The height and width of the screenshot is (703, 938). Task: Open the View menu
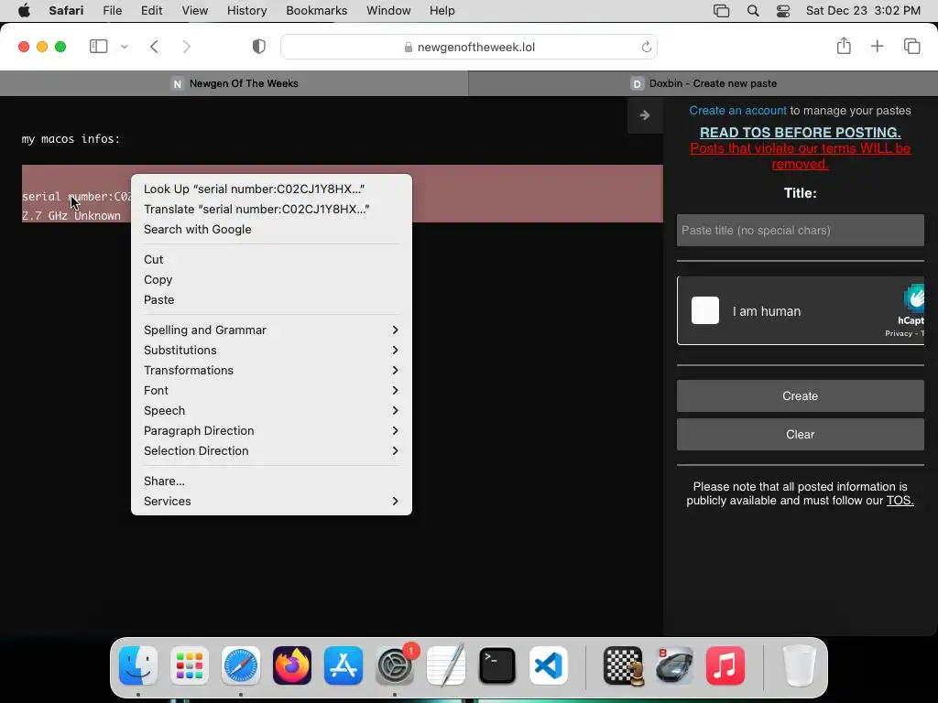[x=195, y=11]
